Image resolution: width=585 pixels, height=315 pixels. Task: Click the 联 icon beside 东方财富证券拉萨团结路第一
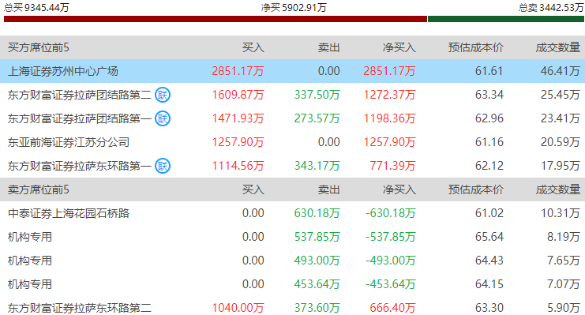coord(163,118)
